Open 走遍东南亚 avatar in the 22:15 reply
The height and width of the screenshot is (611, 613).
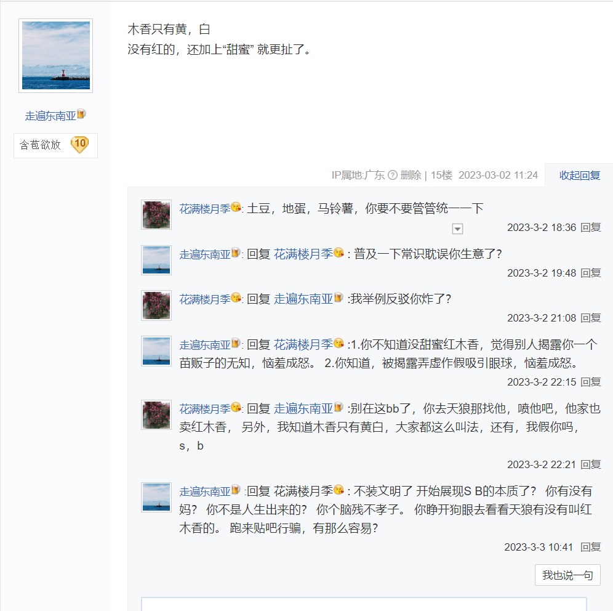pyautogui.click(x=156, y=351)
